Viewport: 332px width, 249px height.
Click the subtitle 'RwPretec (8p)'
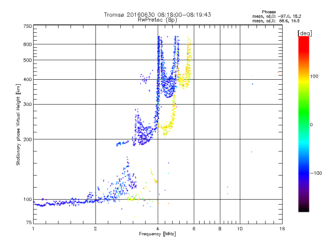pos(157,20)
